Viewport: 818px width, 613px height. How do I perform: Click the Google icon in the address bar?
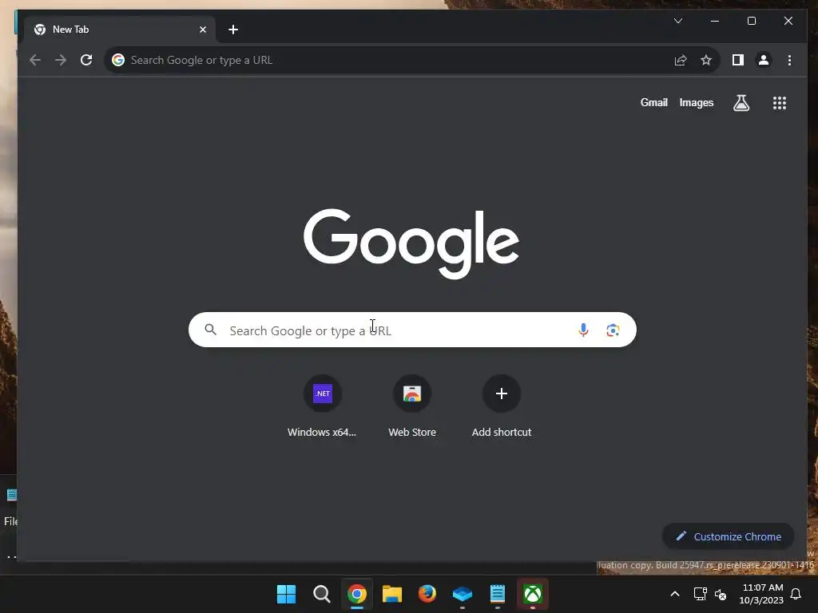(x=118, y=60)
